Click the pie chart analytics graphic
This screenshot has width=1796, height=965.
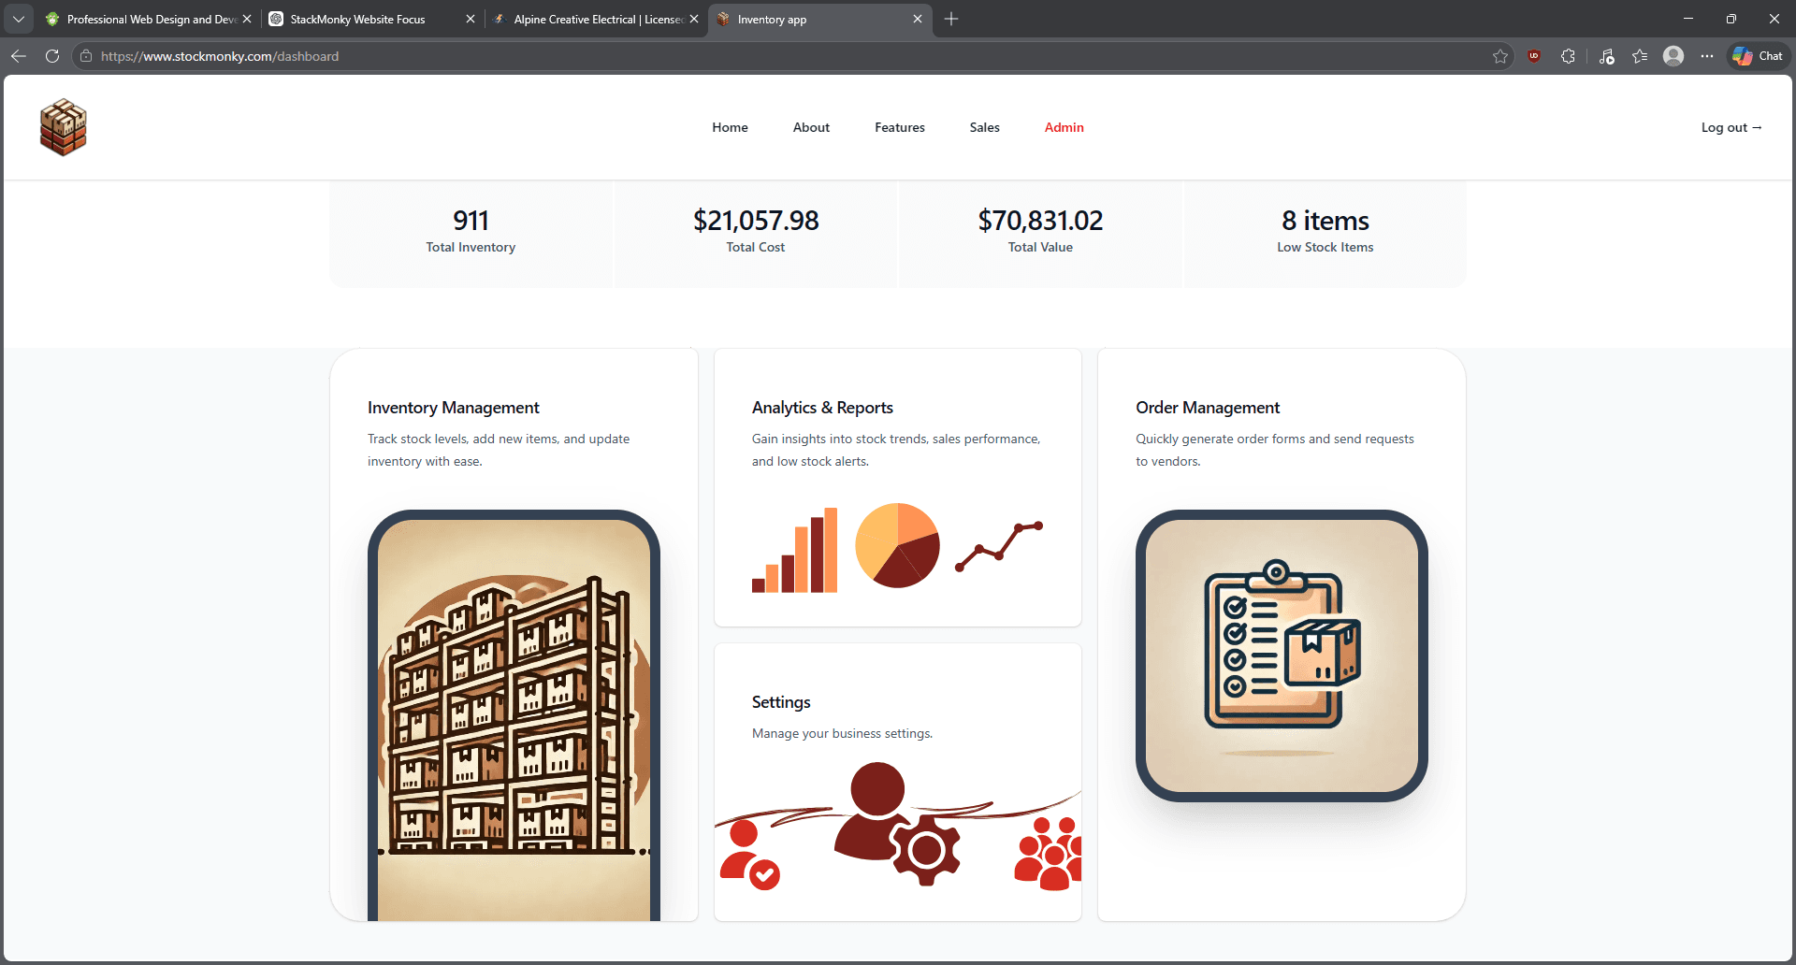[x=897, y=545]
